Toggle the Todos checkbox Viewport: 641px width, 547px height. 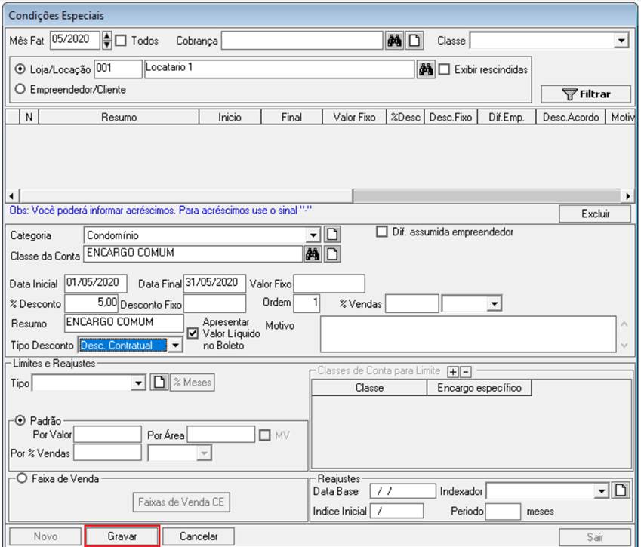[x=121, y=41]
